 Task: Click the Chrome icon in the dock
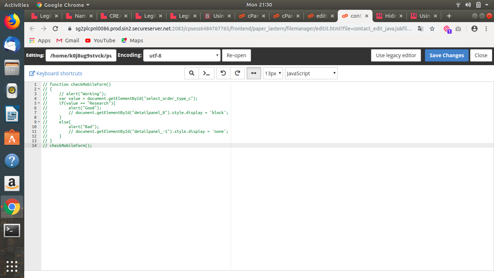pos(12,207)
